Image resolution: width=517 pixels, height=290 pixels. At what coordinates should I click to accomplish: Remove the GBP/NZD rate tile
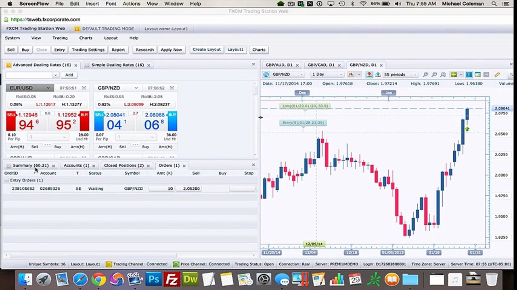click(x=172, y=88)
